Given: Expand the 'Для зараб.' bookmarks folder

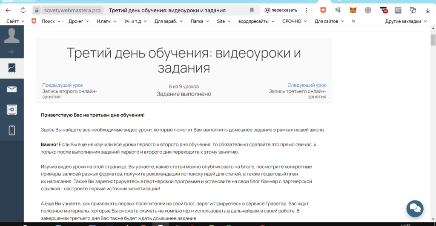Looking at the screenshot, I should (169, 21).
